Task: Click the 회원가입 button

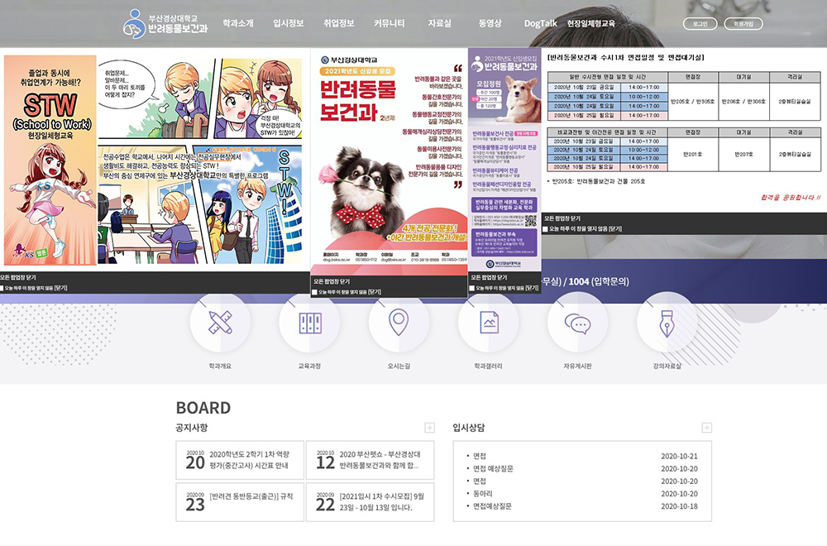Action: tap(743, 24)
